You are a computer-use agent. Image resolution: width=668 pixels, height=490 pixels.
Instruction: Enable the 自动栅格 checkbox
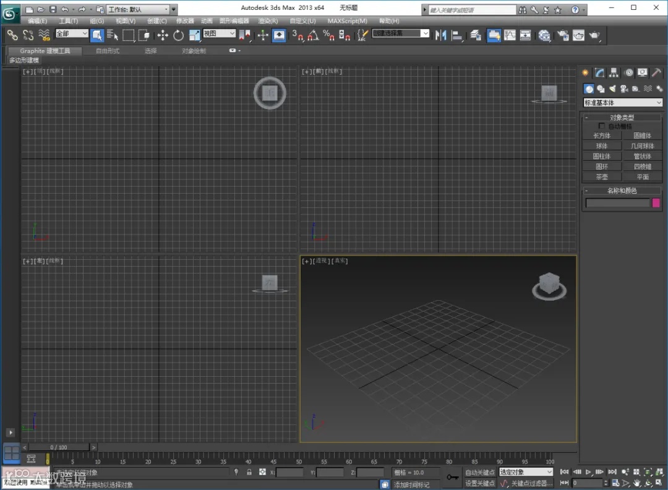pyautogui.click(x=602, y=126)
